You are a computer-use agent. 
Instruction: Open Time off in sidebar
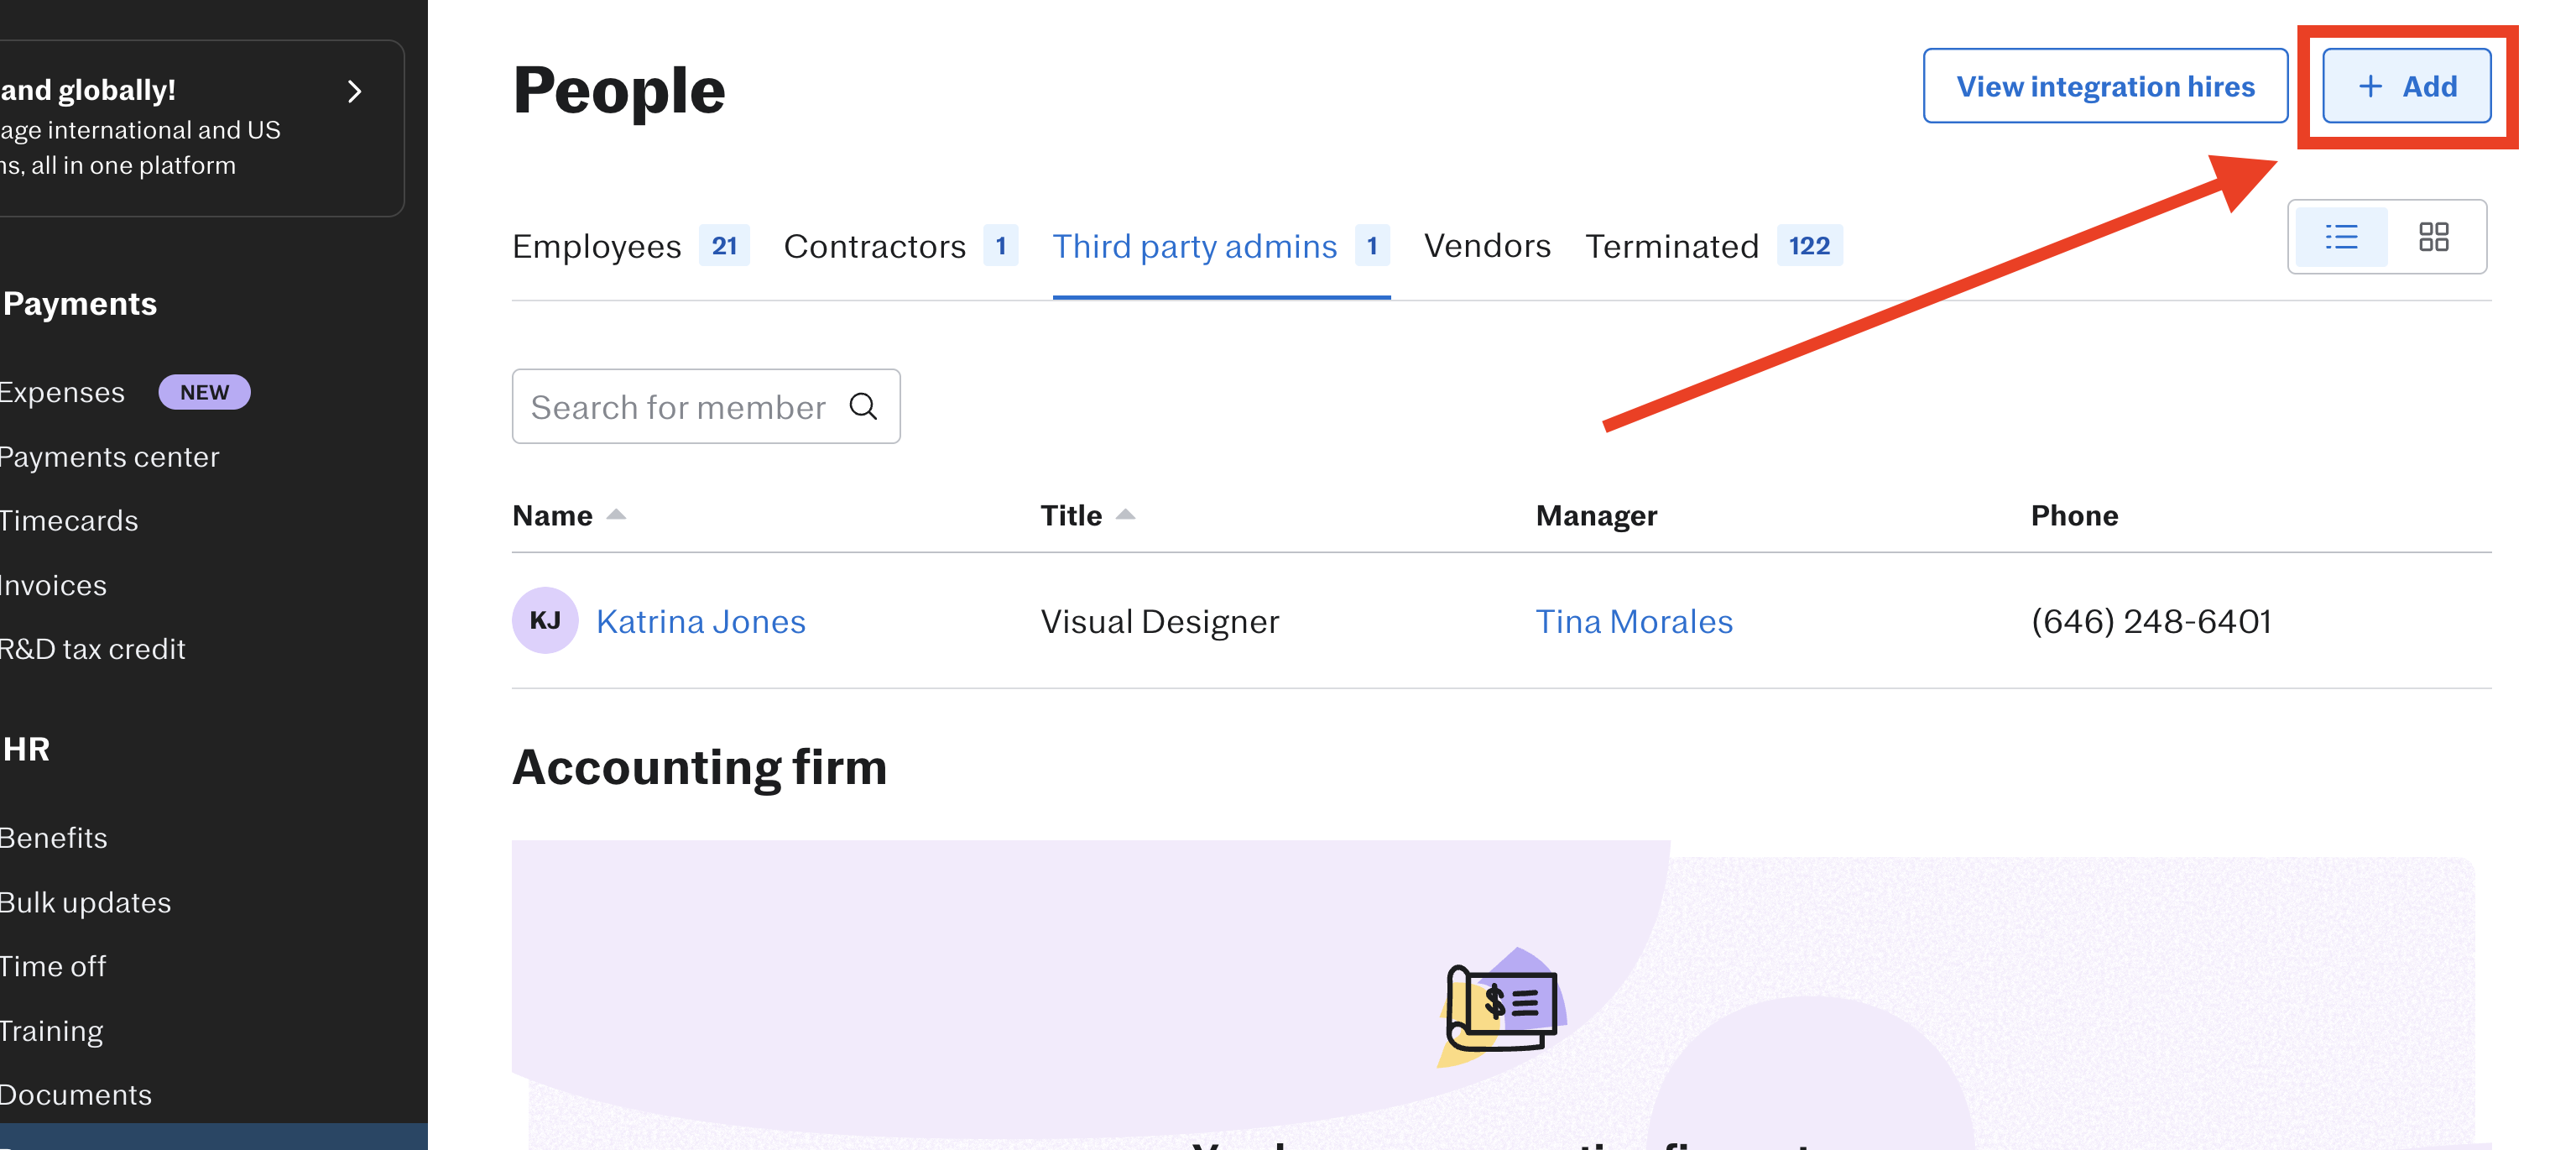click(x=53, y=966)
